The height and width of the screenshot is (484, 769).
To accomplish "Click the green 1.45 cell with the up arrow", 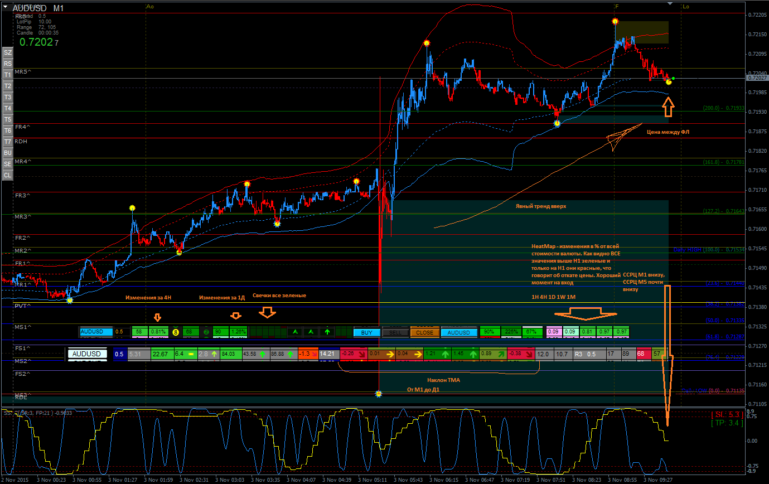I will 465,354.
